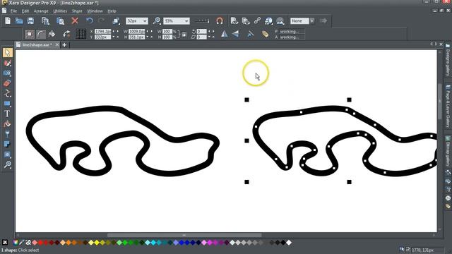Screen dimensions: 452x254
Task: Click the Width value input field
Action: (x=136, y=31)
